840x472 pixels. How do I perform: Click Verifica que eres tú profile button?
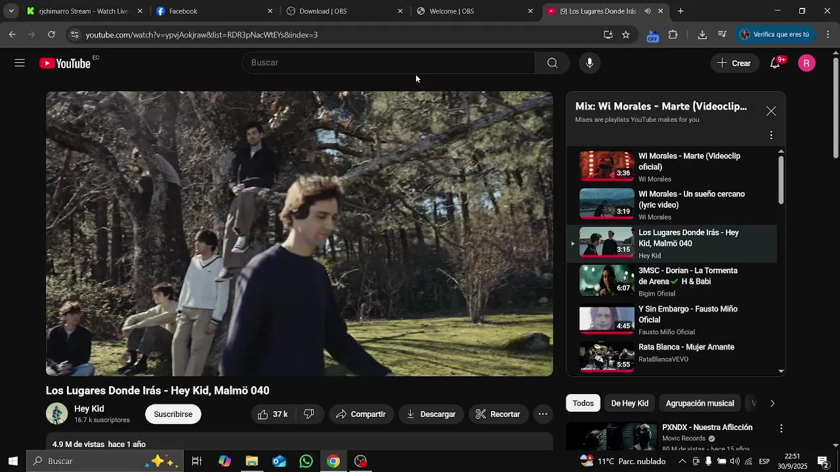point(776,35)
